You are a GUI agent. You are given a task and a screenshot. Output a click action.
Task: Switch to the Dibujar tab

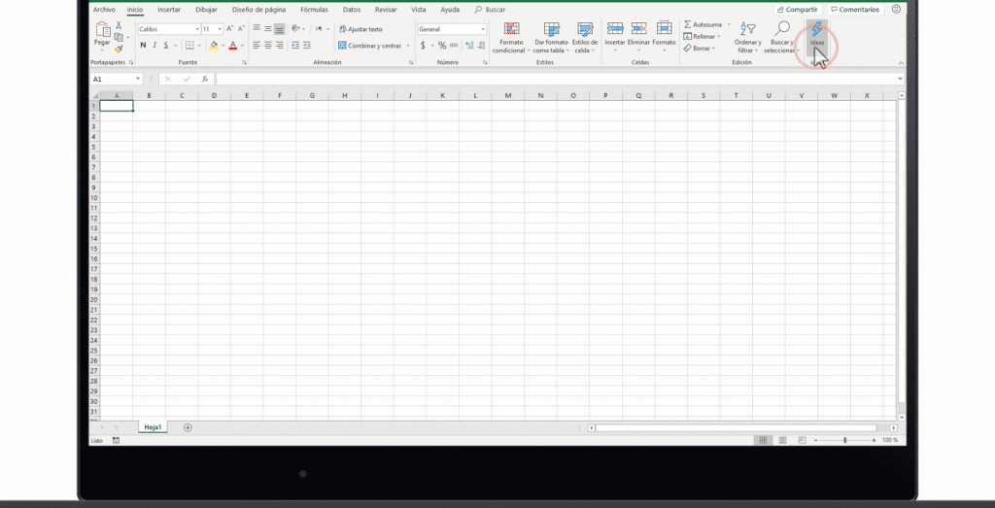206,10
